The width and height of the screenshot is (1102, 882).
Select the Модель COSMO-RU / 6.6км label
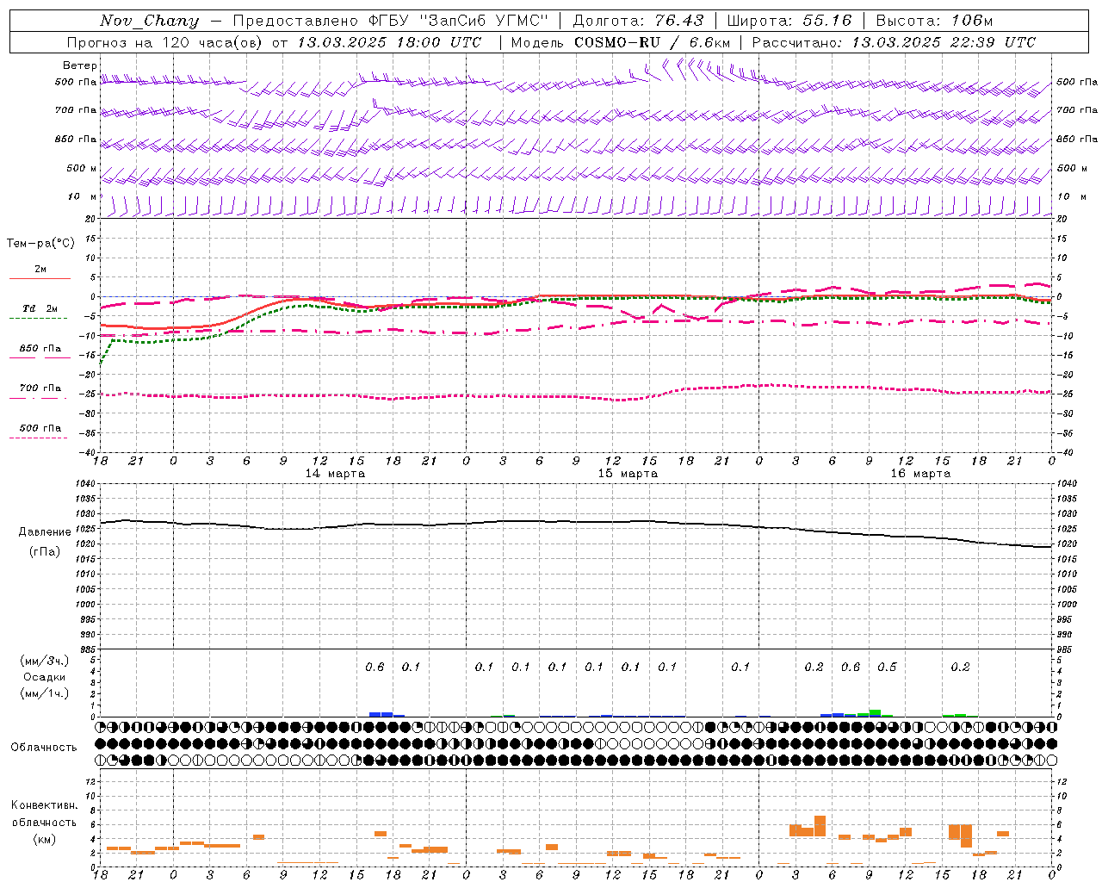click(621, 42)
